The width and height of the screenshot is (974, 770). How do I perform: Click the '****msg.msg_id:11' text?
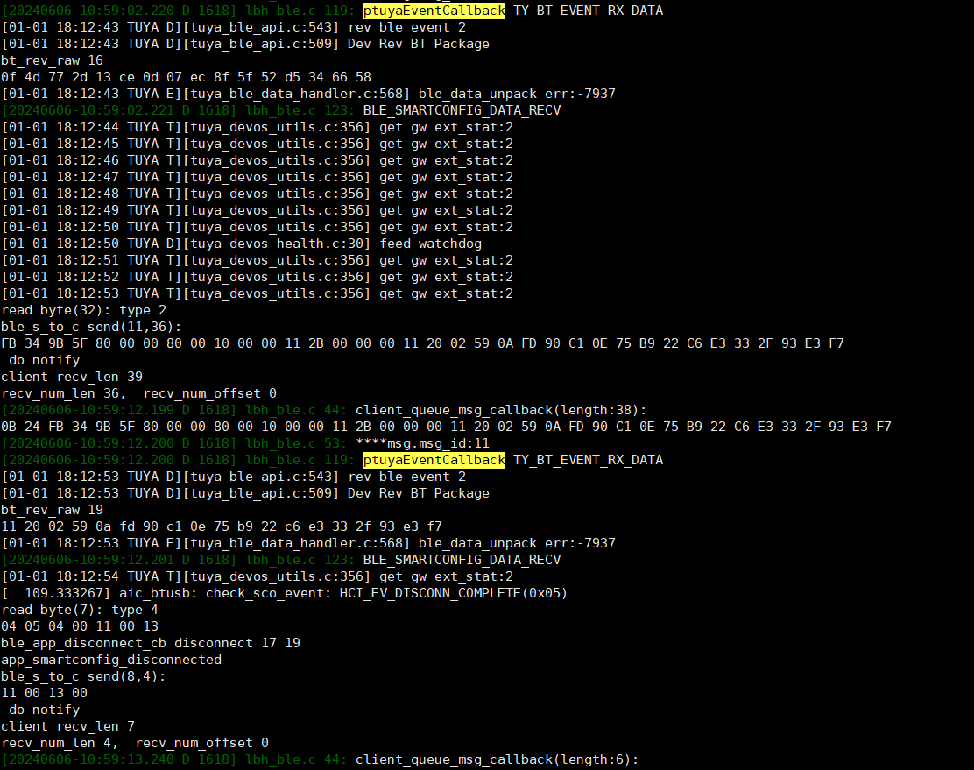422,443
